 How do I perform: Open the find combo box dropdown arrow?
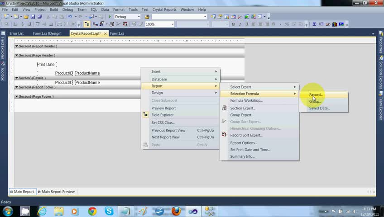point(205,17)
